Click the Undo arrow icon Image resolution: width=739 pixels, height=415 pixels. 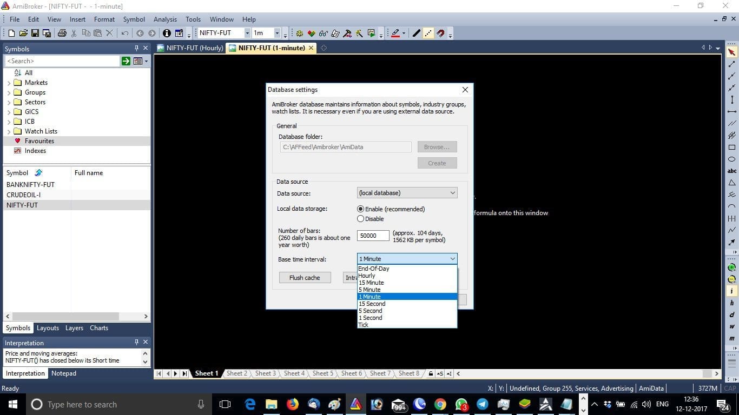[x=124, y=33]
